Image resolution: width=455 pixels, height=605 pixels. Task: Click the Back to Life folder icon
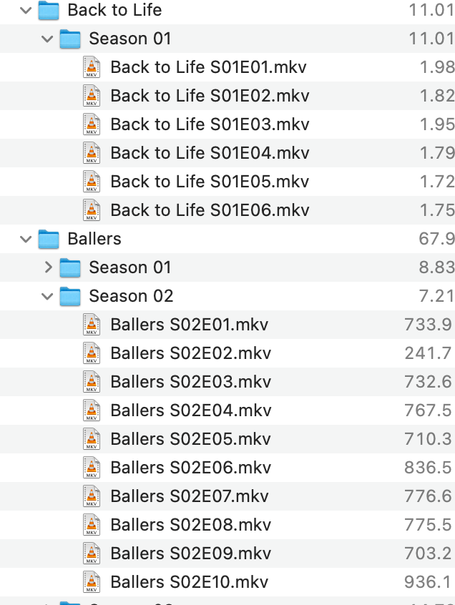pos(49,10)
